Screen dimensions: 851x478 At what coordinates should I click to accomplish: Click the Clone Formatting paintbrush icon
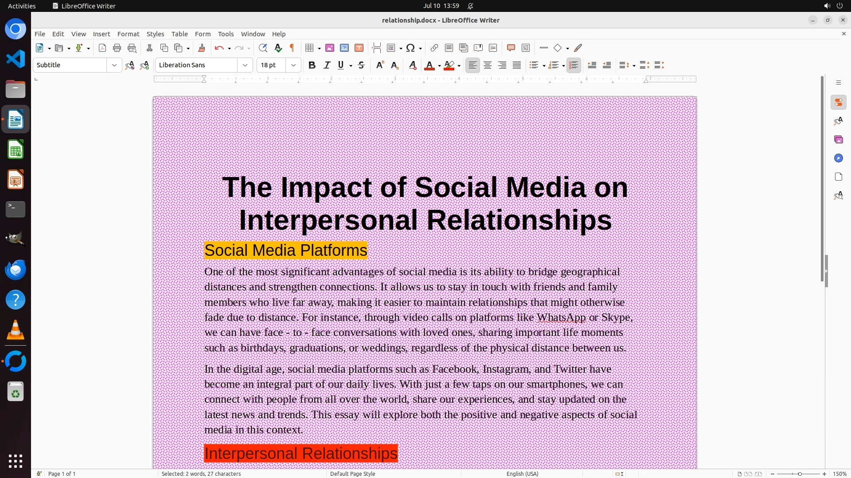tap(202, 48)
